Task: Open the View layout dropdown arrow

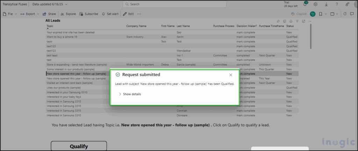Action: tap(337, 14)
